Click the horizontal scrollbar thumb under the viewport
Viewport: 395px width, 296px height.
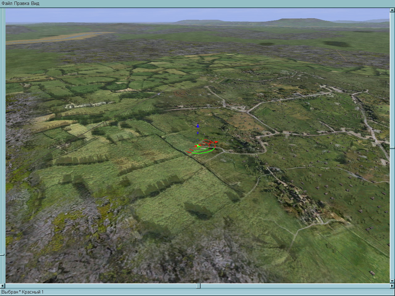198,286
